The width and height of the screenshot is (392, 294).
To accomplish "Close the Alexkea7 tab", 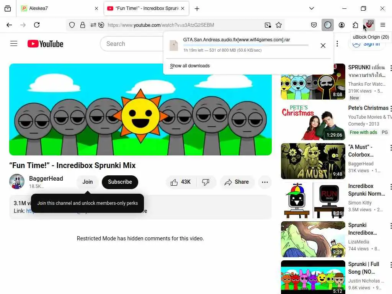I will pyautogui.click(x=96, y=8).
